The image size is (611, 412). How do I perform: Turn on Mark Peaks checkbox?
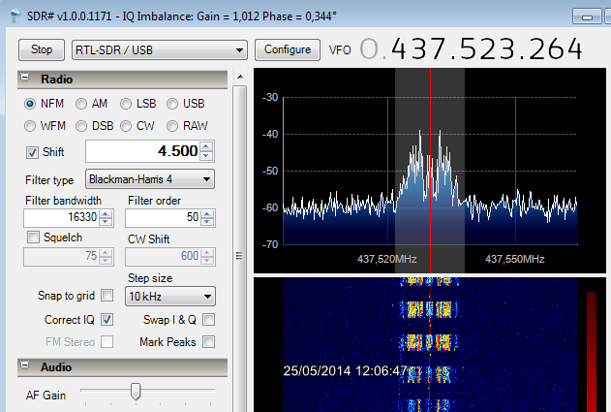point(208,341)
